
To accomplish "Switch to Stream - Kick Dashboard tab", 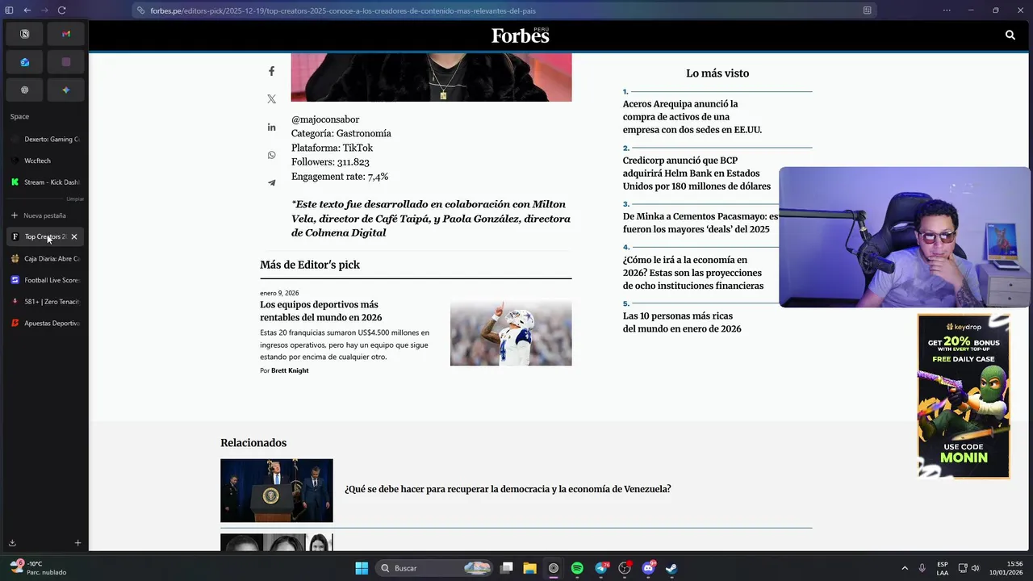I will click(45, 182).
